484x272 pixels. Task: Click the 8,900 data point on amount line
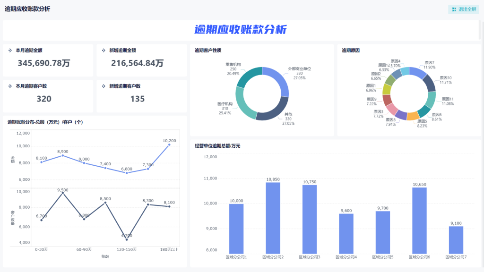coord(63,155)
